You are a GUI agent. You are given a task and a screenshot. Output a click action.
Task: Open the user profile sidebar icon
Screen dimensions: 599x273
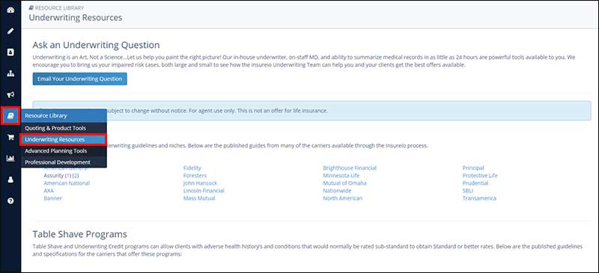pyautogui.click(x=10, y=180)
